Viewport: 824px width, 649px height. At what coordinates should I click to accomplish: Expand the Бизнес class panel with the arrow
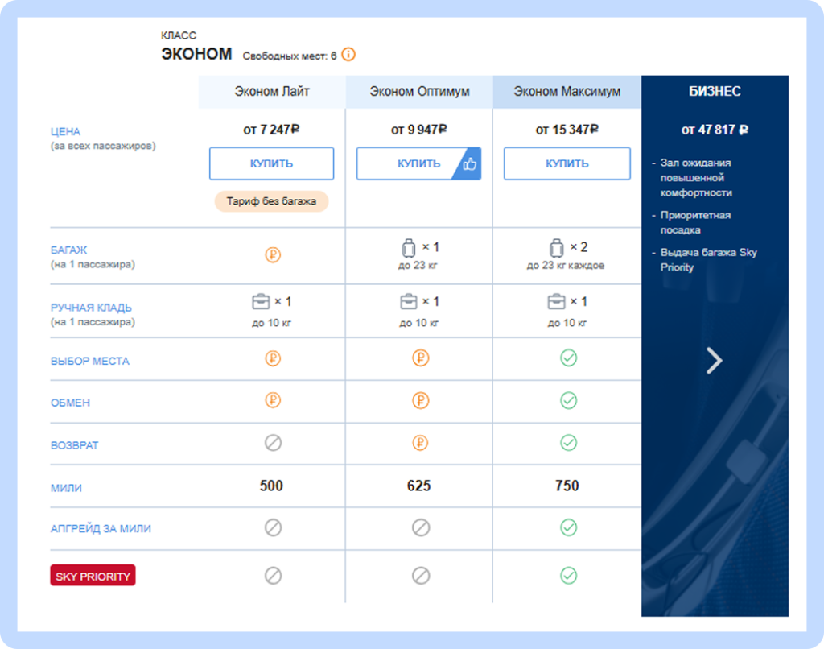[715, 361]
